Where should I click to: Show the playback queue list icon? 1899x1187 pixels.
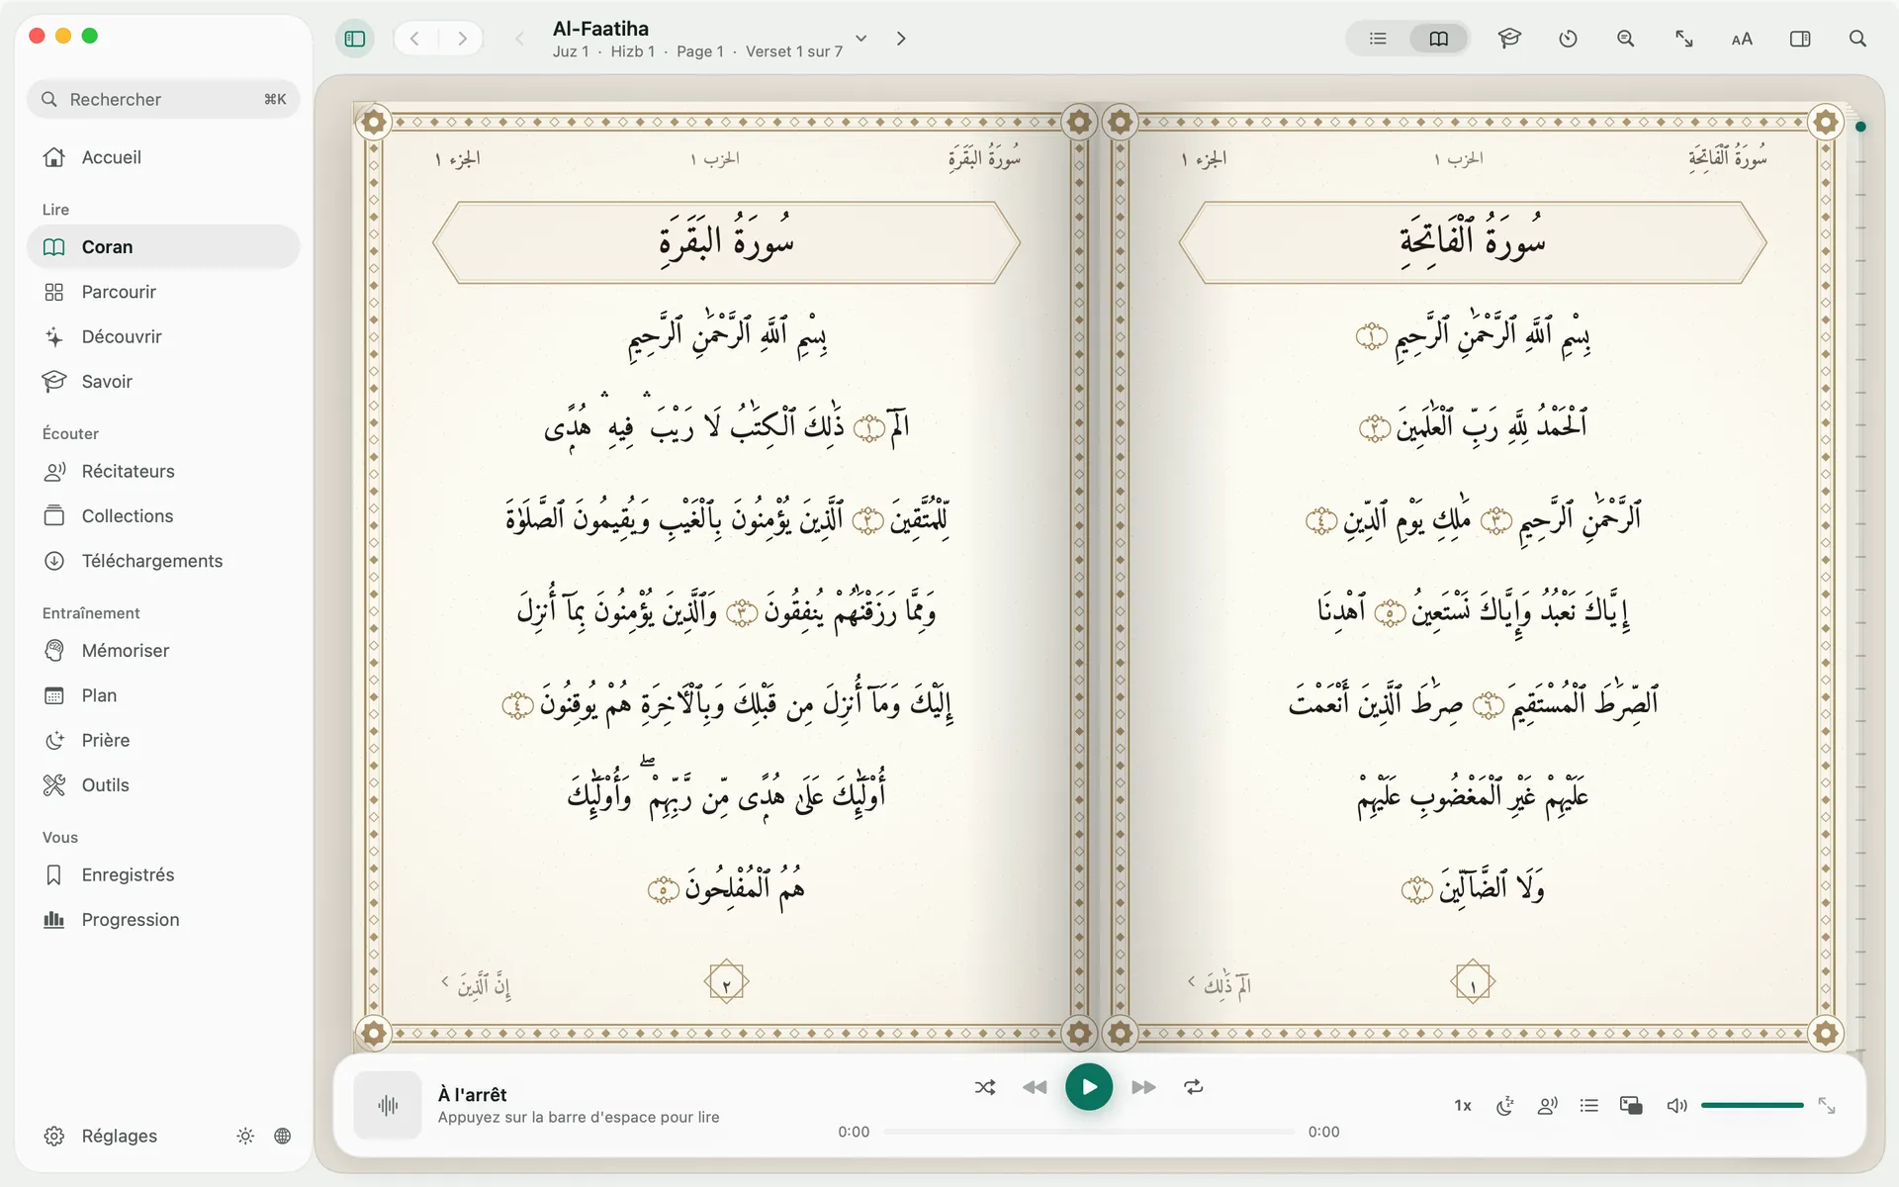1589,1106
